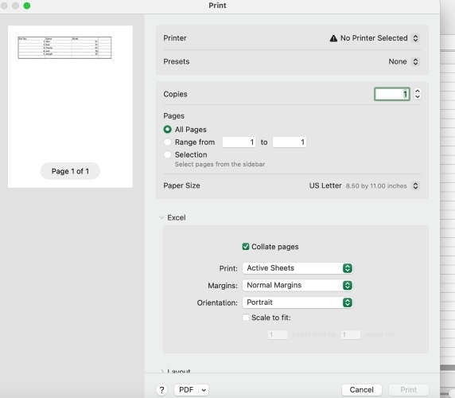Select the All Pages radio button
The image size is (455, 398).
click(x=167, y=129)
